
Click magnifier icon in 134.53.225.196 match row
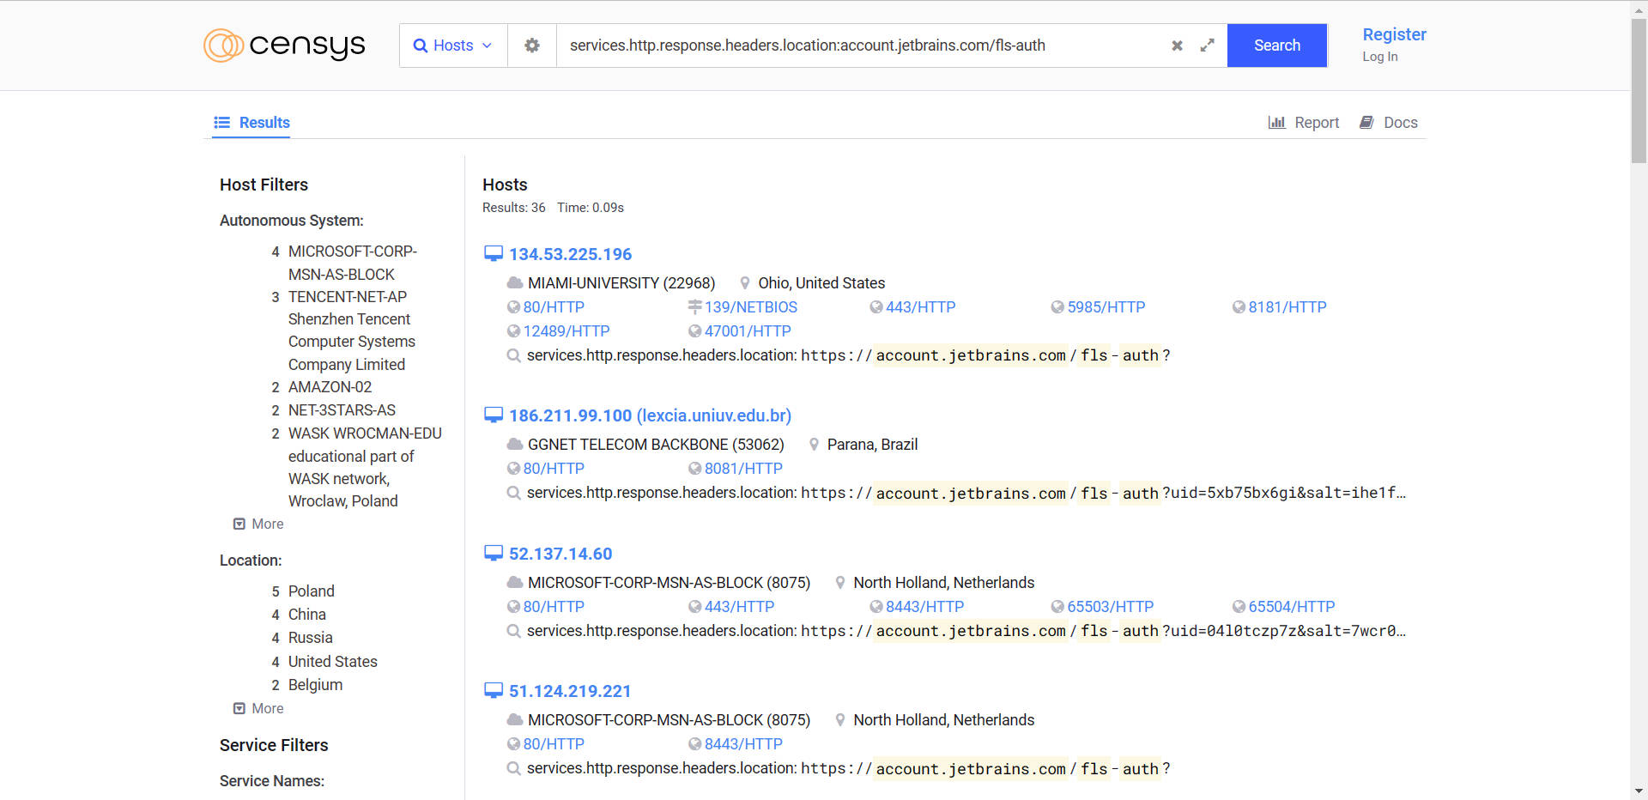coord(513,355)
